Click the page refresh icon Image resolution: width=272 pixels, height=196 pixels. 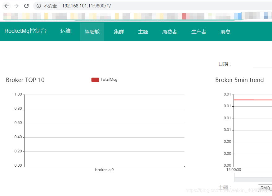click(x=26, y=6)
